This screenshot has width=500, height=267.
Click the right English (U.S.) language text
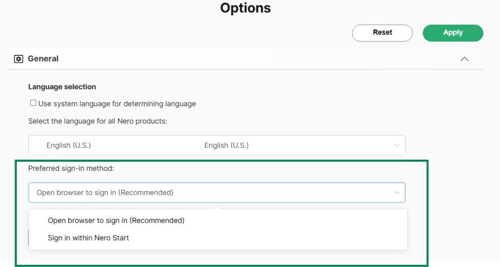226,145
